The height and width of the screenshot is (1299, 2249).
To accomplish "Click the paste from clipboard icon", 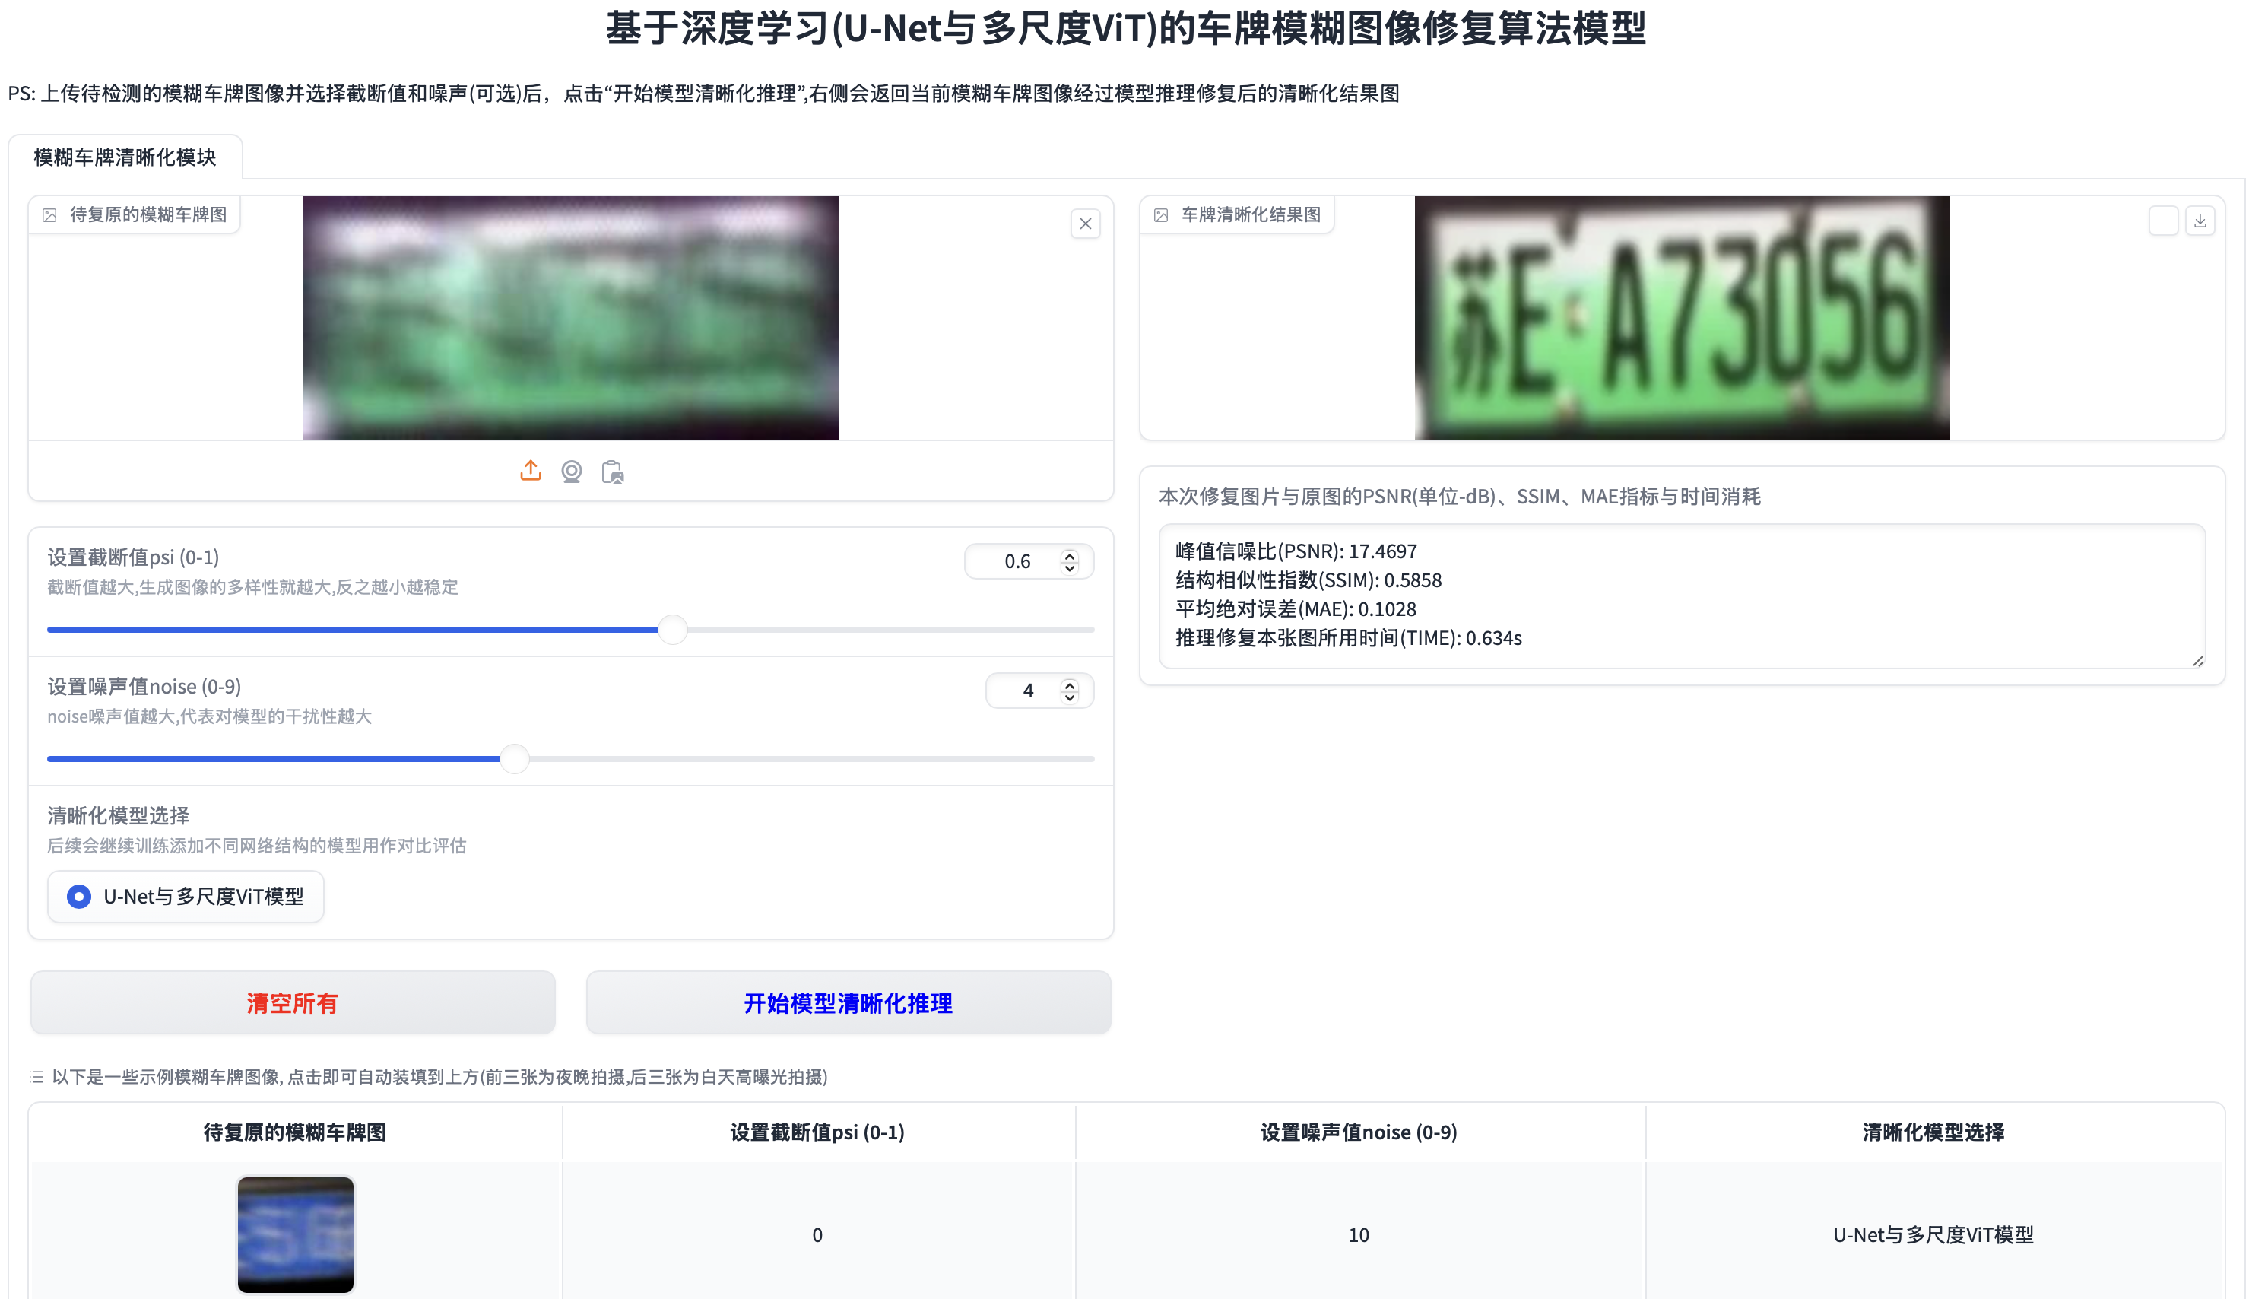I will 613,472.
